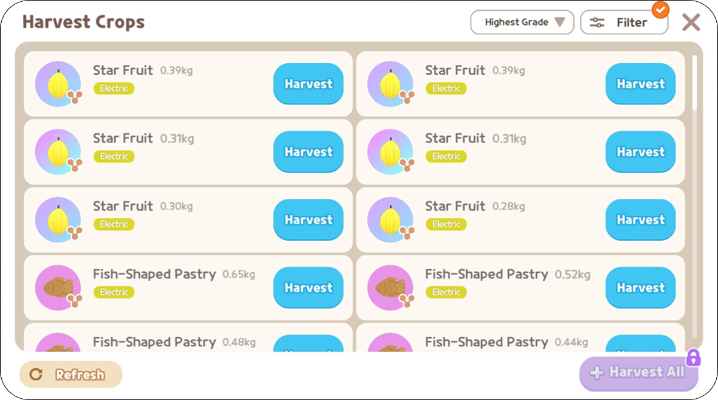Screen dimensions: 718x400
Task: Click the filter sliders icon
Action: tap(597, 23)
